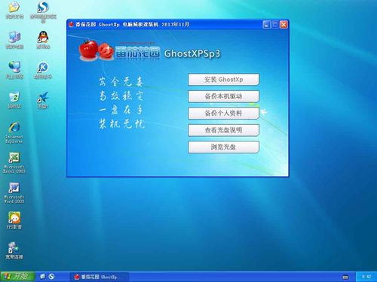This screenshot has height=282, width=377.
Task: Open Internet Explorer from the desktop
Action: (x=14, y=128)
